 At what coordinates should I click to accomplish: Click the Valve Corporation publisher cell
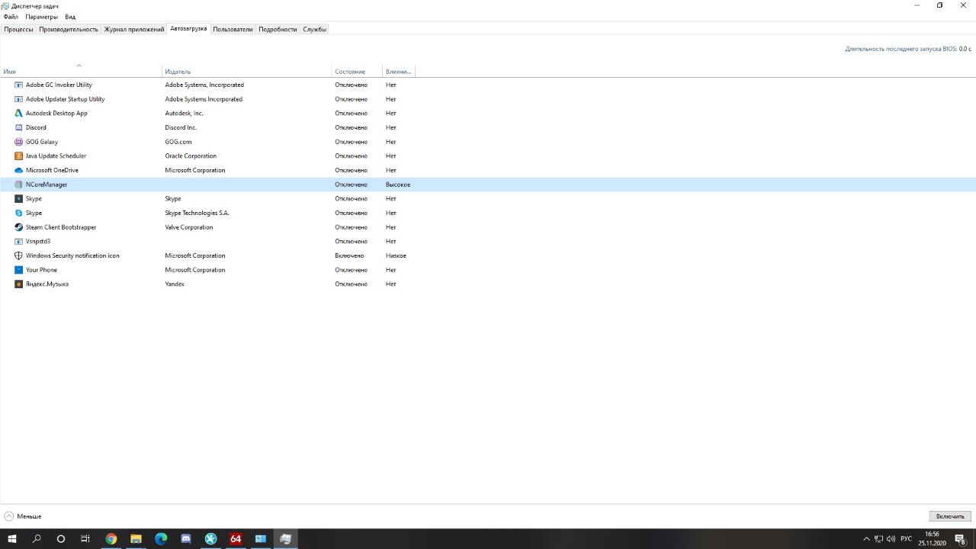tap(189, 227)
